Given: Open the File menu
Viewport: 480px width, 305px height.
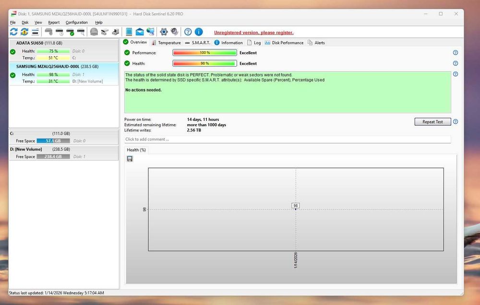Looking at the screenshot, I should pos(13,23).
